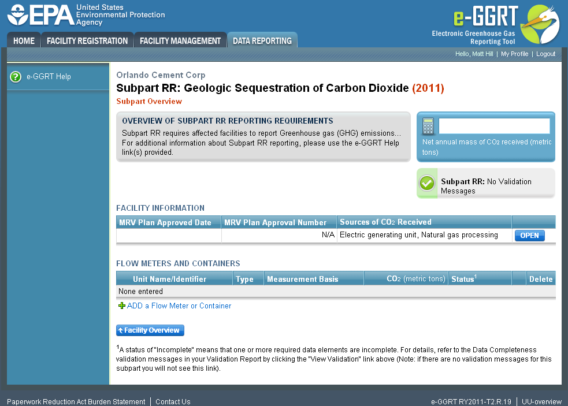
Task: Click 'OVERVIEW OF SUBPART RR REPORTING REQUIREMENTS' heading
Action: (228, 121)
